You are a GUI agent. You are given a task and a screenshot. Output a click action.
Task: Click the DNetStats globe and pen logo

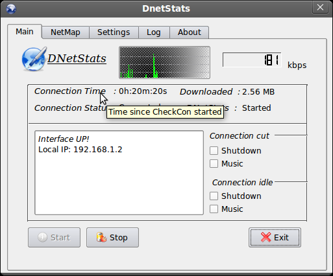tap(34, 59)
